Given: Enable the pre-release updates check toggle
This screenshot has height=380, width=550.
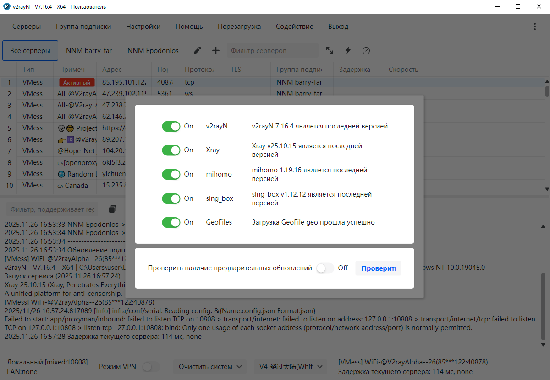Looking at the screenshot, I should click(x=325, y=268).
